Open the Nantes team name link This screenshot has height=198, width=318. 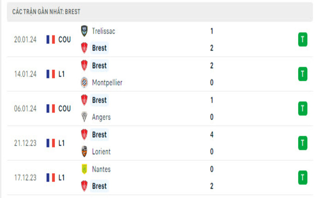pos(101,169)
